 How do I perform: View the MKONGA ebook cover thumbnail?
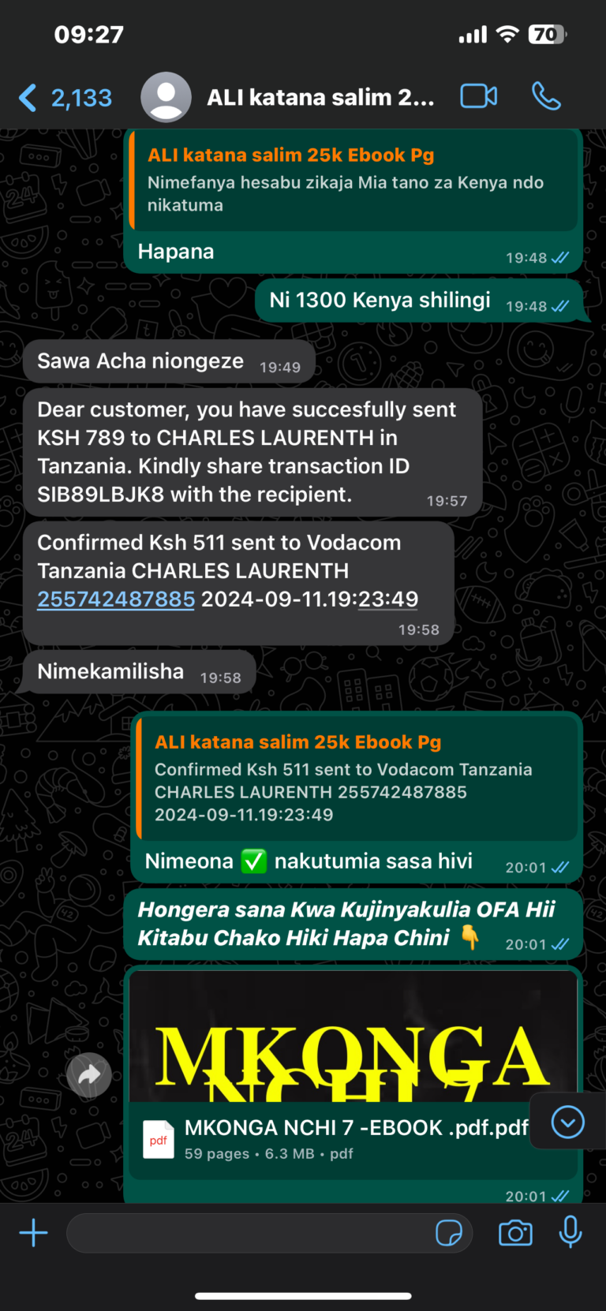pos(353,1037)
